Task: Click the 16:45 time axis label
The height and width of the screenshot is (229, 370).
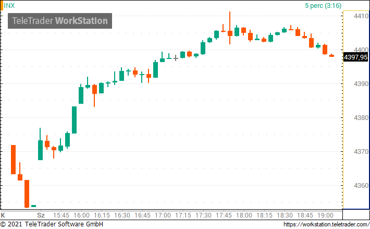Action: click(142, 215)
